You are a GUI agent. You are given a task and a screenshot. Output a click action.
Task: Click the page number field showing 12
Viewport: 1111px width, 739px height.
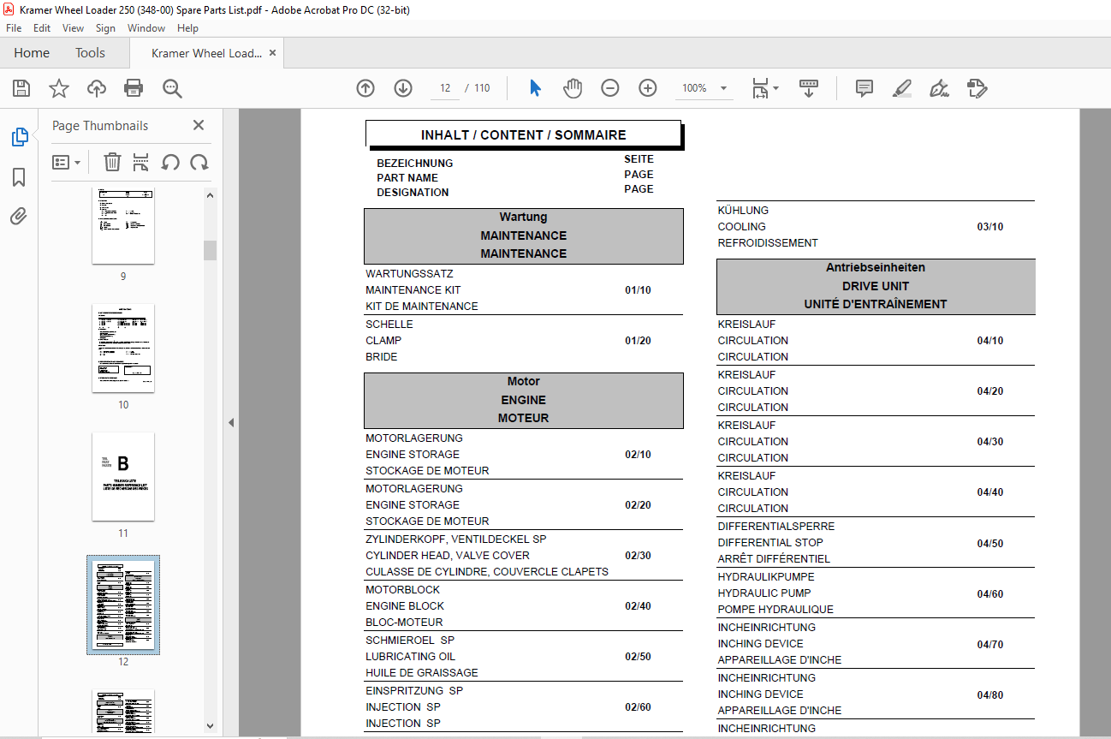pyautogui.click(x=445, y=88)
